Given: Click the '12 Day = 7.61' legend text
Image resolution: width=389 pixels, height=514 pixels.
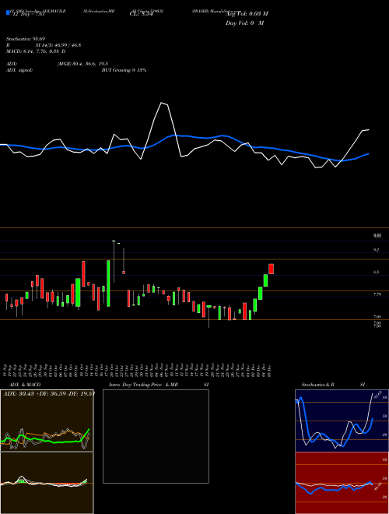Looking at the screenshot, I should click(28, 14).
